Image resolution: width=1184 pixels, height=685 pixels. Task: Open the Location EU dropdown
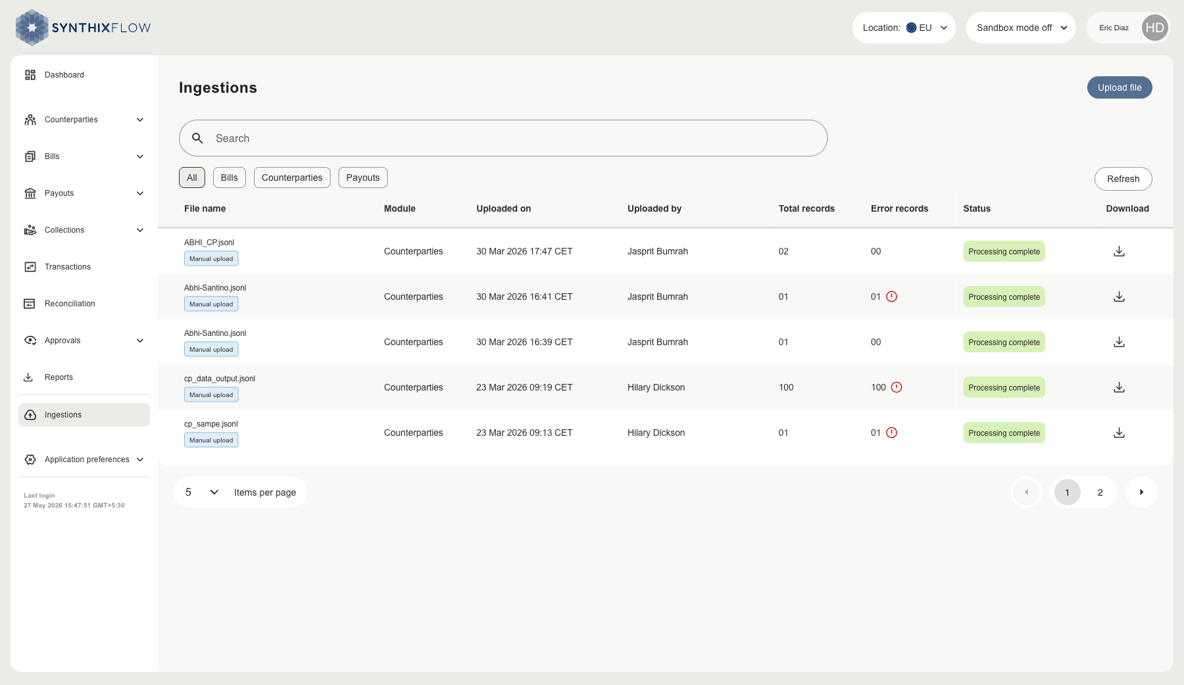click(x=904, y=28)
